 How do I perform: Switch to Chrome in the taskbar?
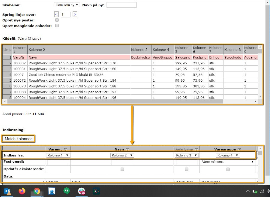[37, 191]
